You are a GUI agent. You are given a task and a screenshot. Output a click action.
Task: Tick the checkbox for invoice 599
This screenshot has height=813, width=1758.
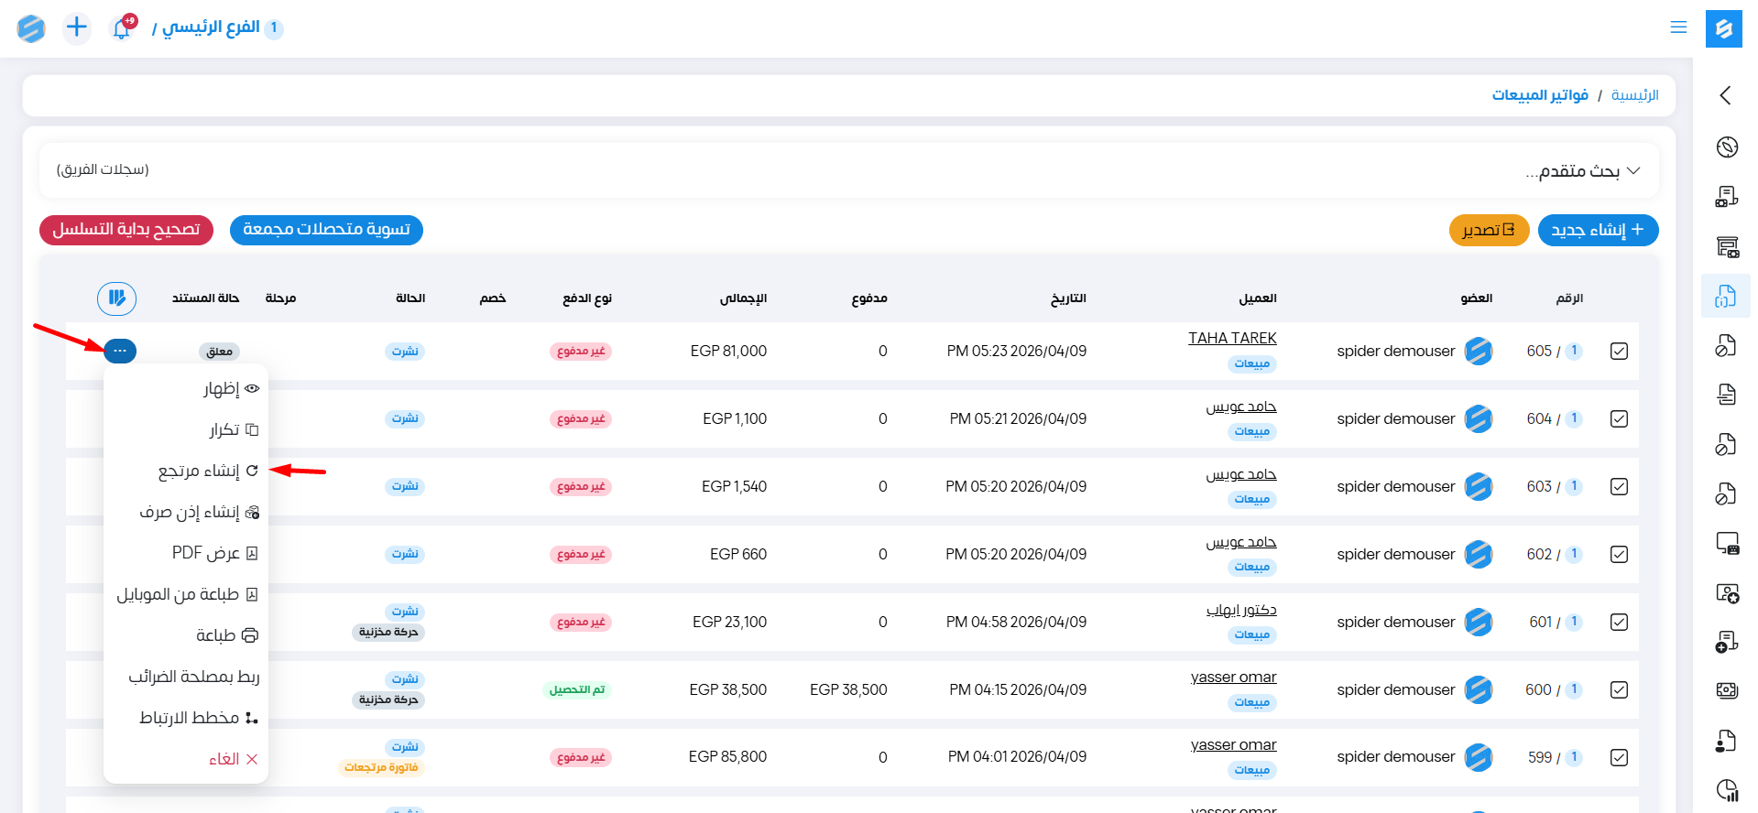[x=1619, y=757]
